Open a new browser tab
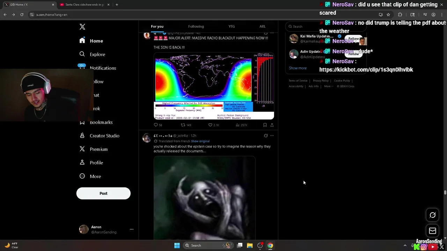This screenshot has height=251, width=447. [117, 5]
